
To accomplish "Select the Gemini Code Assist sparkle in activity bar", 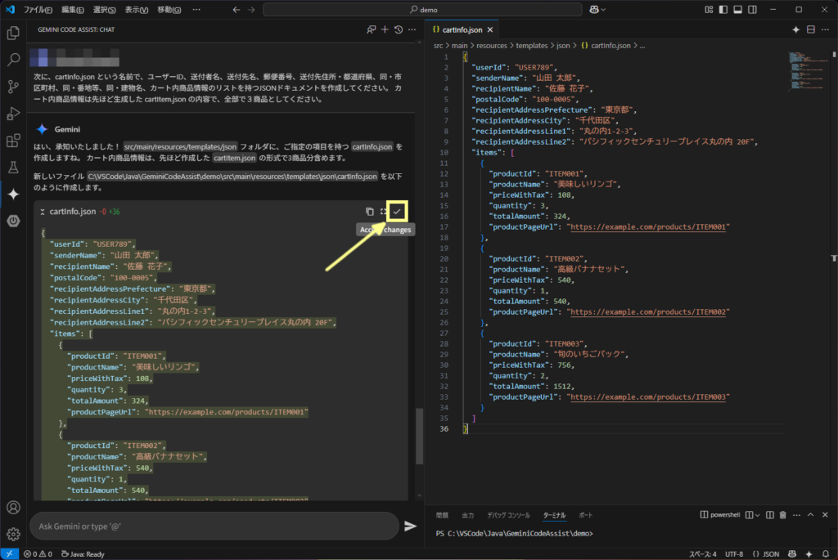I will [x=13, y=195].
